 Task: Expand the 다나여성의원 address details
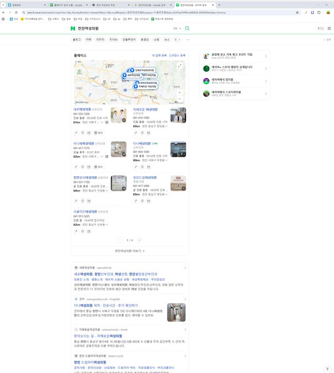(x=166, y=160)
